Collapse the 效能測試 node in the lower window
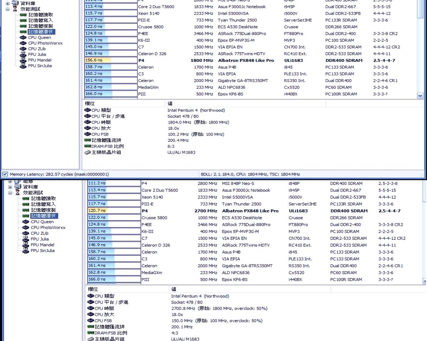Viewport: 427px width, 341px height. coord(10,193)
